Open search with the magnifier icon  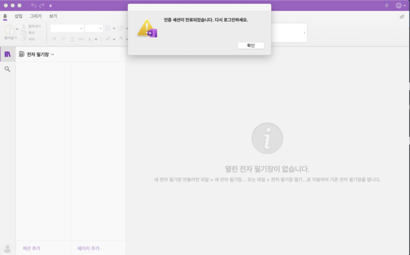pos(7,69)
